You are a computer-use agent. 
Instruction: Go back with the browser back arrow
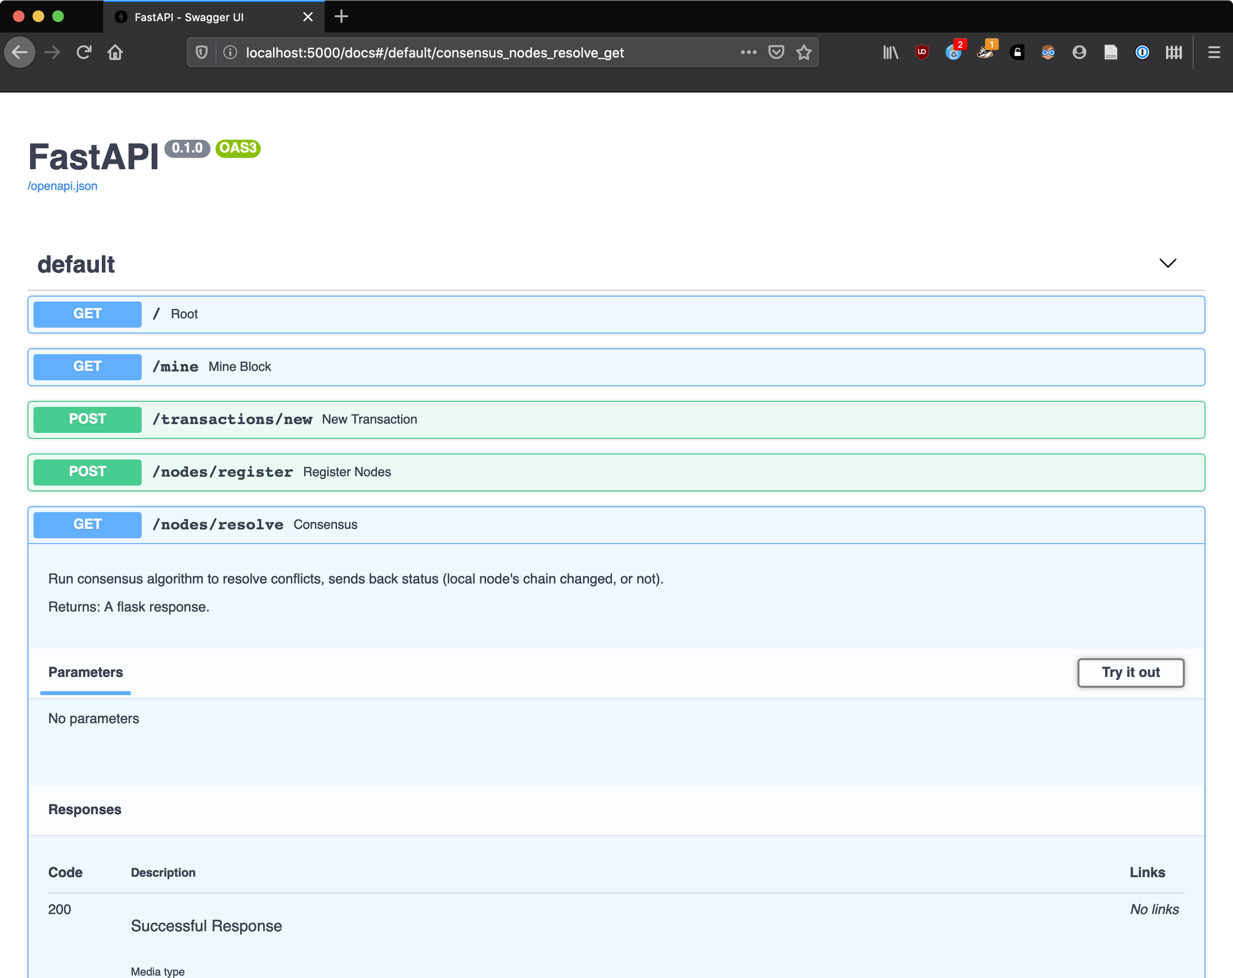coord(20,53)
